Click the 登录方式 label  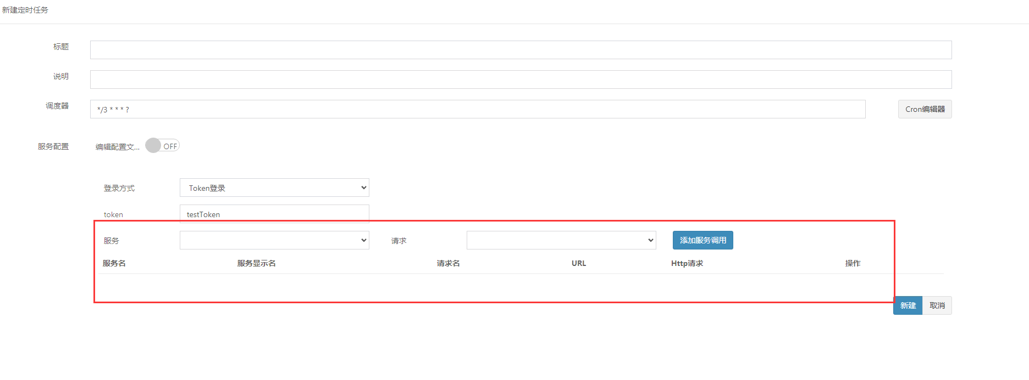[x=119, y=188]
